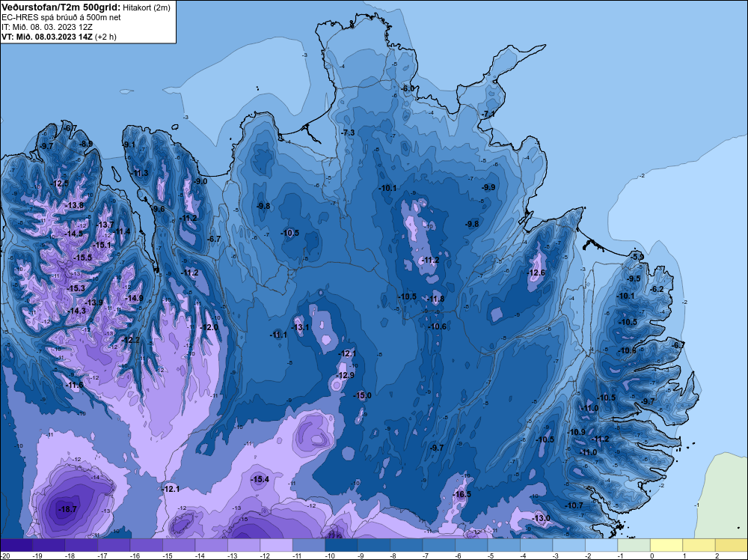Image resolution: width=748 pixels, height=560 pixels.
Task: Pick yellow swatch between 1 and 2
Action: [x=699, y=545]
